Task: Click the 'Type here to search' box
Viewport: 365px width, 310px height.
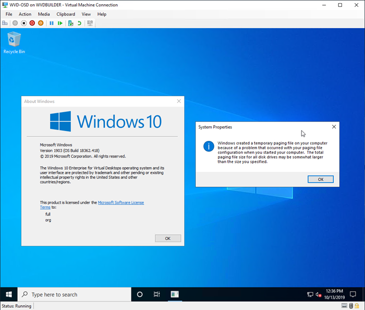Action: click(75, 294)
